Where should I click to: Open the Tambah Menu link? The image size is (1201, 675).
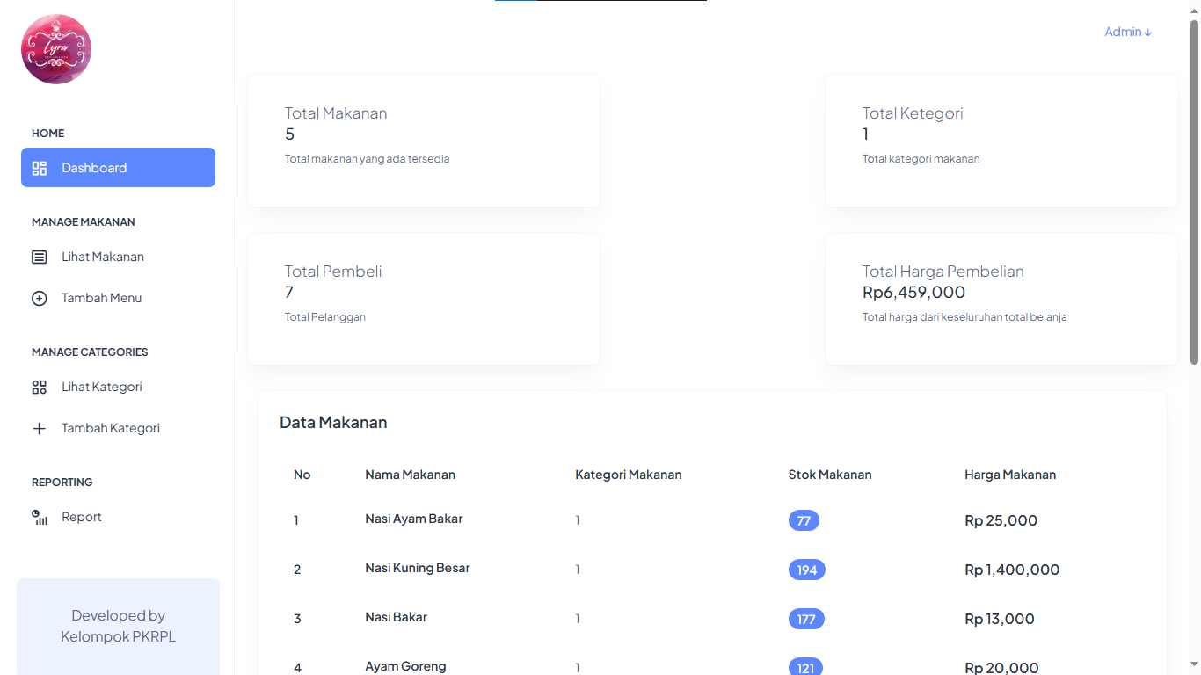(101, 299)
